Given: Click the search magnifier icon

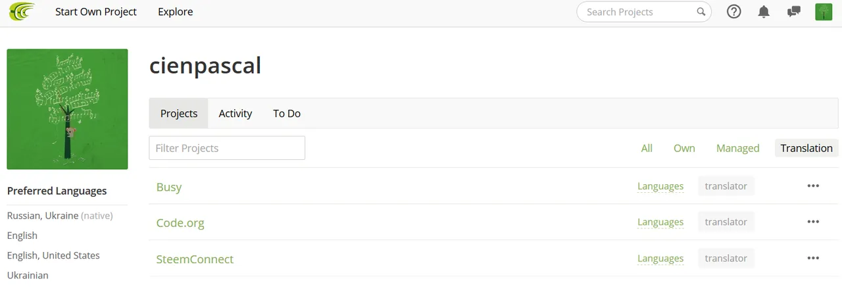Looking at the screenshot, I should (701, 12).
